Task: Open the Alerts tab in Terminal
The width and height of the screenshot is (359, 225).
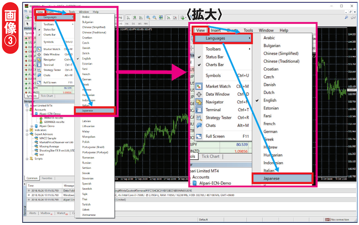Action: click(x=33, y=213)
